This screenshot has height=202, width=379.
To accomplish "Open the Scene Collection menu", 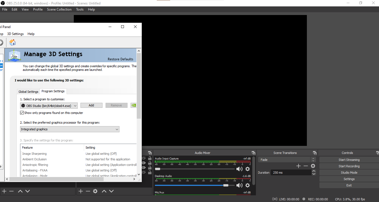I will (x=59, y=9).
